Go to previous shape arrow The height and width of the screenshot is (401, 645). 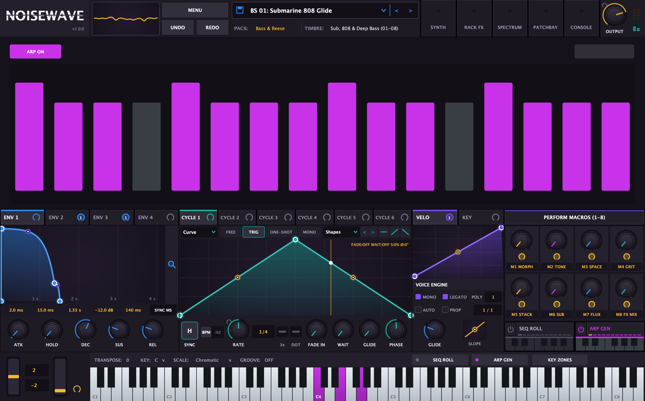[365, 232]
